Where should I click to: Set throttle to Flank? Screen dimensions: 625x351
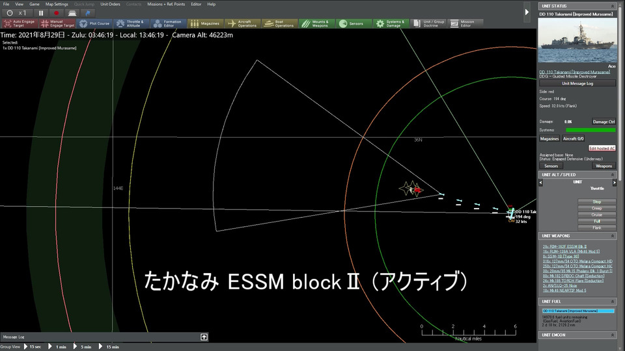[596, 227]
